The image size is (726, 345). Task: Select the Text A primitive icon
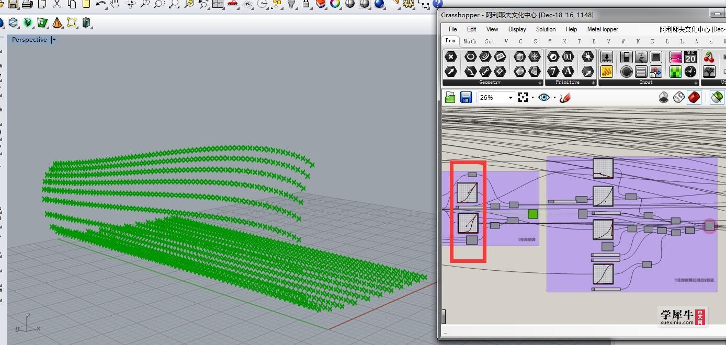coord(568,71)
